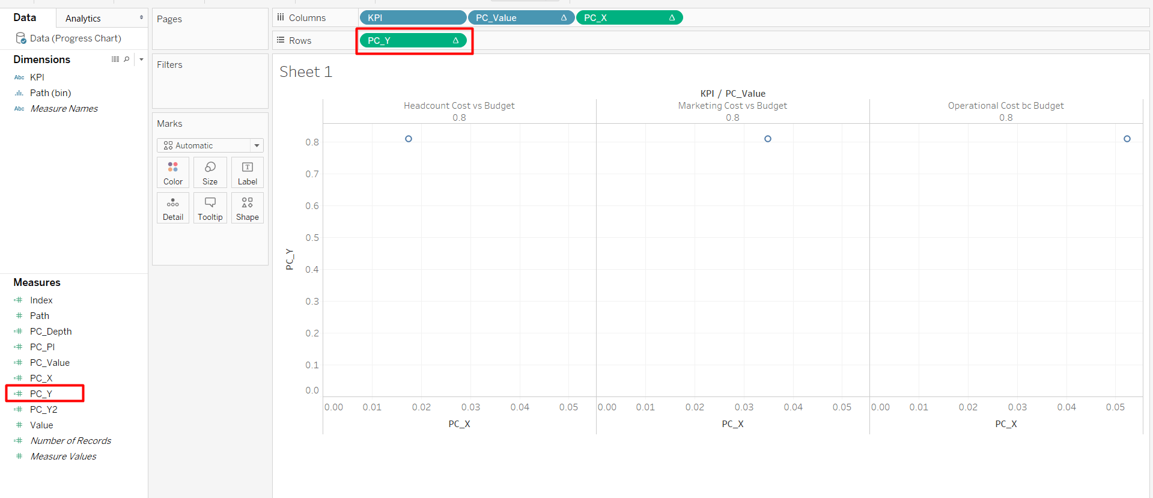The height and width of the screenshot is (498, 1153).
Task: Click the Data (Progress Chart) data source
Action: [75, 38]
